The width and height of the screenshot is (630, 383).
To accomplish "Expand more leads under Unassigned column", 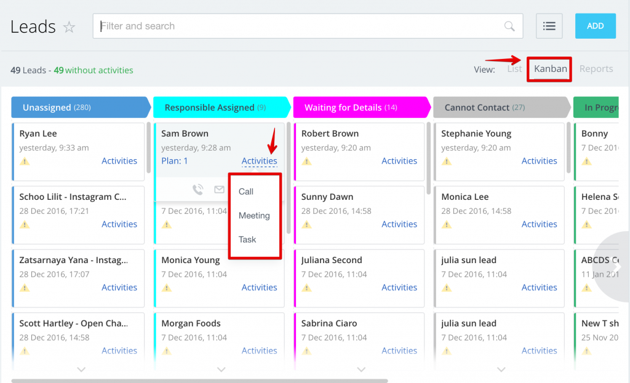I will coord(81,369).
